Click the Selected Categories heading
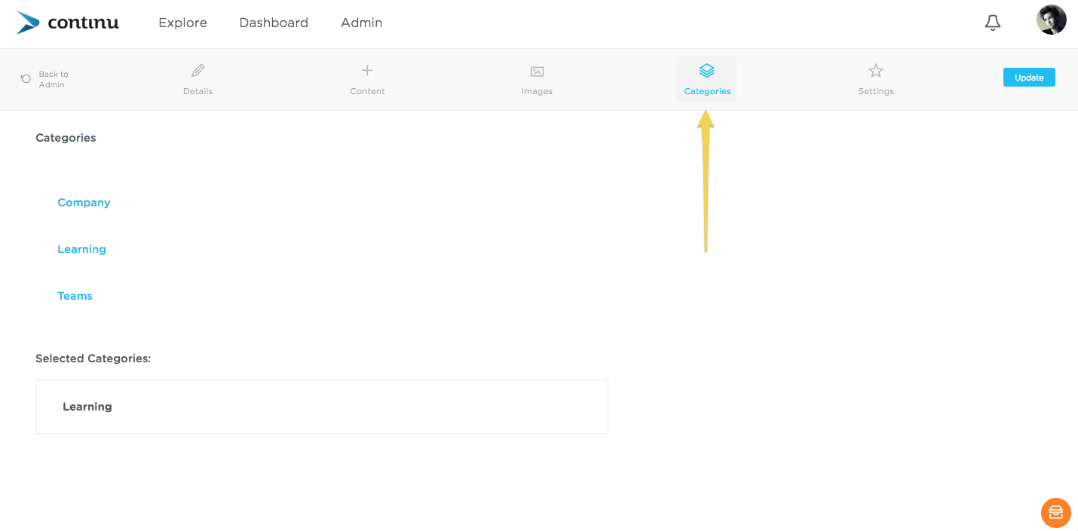This screenshot has width=1078, height=531. click(93, 359)
